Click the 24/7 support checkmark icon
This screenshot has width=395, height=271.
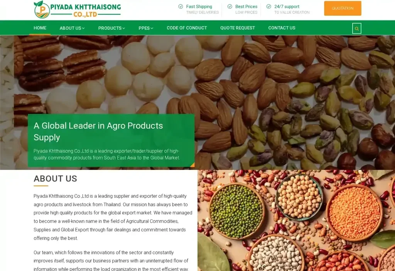tap(269, 7)
